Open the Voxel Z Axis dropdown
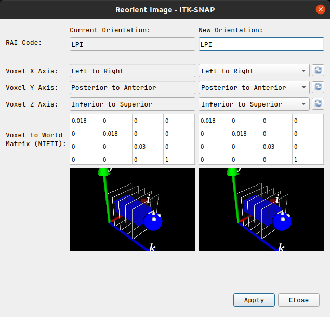This screenshot has height=317, width=330. tap(254, 104)
